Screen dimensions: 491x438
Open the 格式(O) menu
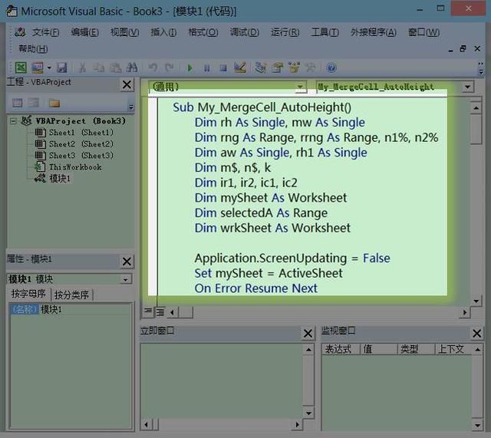click(203, 32)
